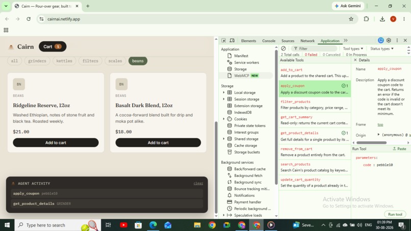
Task: Open Task View on the taskbar
Action: [x=108, y=225]
